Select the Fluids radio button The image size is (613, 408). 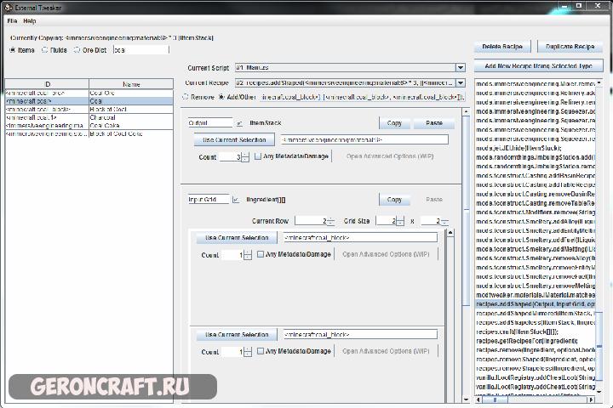[x=44, y=49]
